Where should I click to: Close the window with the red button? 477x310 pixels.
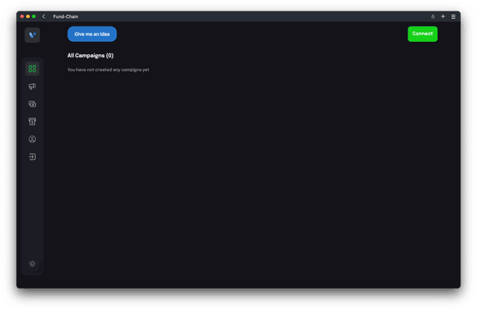tap(22, 16)
